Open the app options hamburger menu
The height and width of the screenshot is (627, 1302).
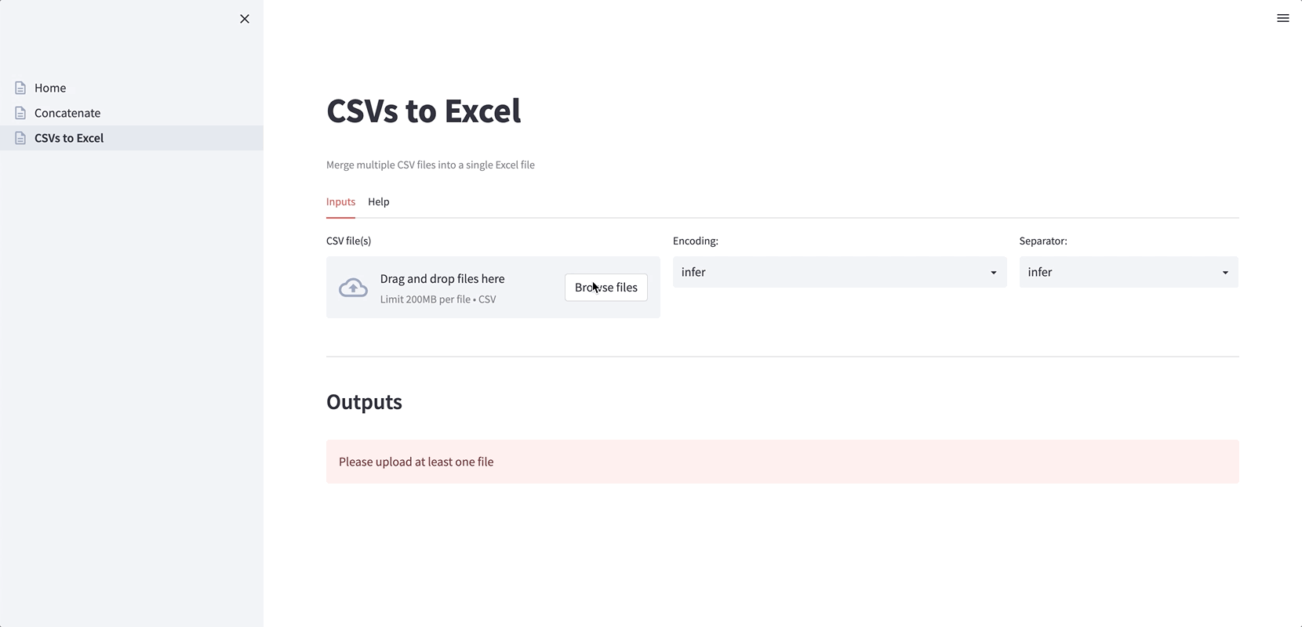tap(1283, 17)
